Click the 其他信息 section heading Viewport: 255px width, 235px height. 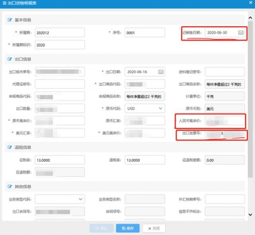[x=23, y=187]
